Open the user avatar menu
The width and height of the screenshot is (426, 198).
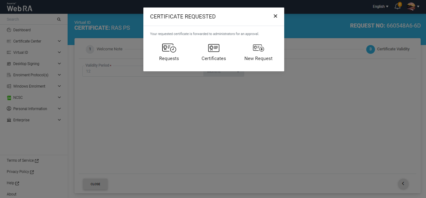pyautogui.click(x=413, y=6)
